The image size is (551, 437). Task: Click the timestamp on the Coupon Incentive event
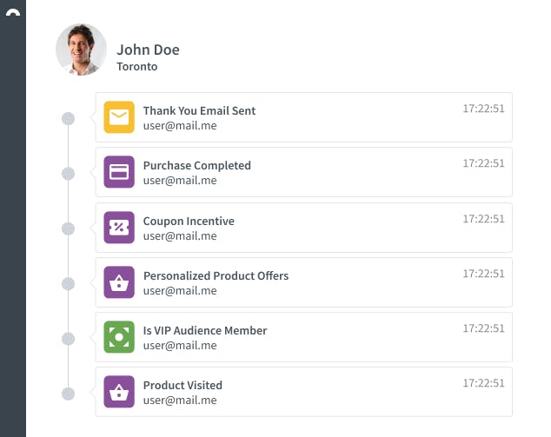[483, 218]
